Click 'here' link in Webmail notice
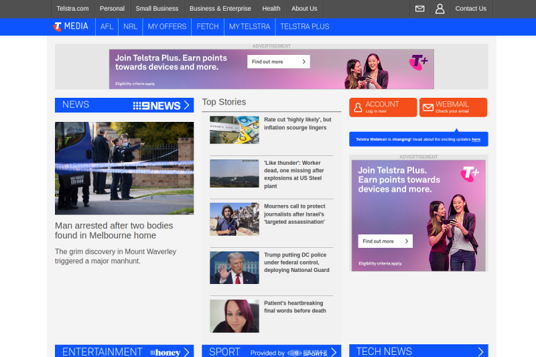 coord(476,139)
